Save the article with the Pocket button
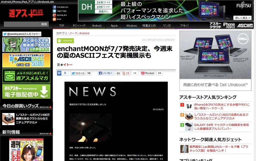 (148, 73)
